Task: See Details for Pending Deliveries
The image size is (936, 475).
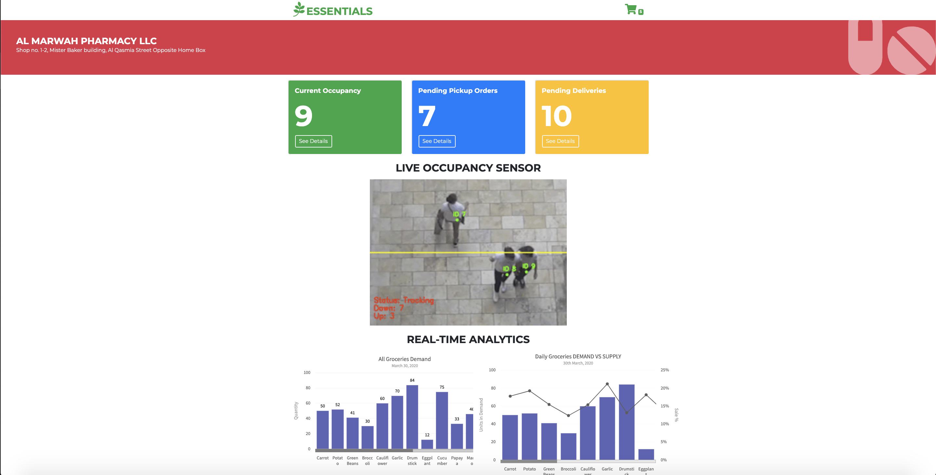Action: pyautogui.click(x=560, y=141)
